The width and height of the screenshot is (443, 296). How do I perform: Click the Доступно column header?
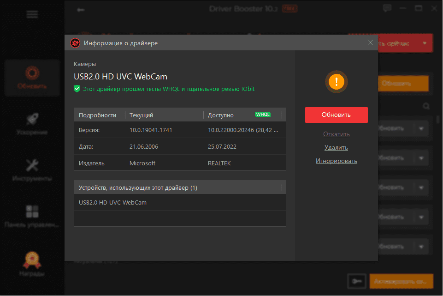(x=221, y=115)
